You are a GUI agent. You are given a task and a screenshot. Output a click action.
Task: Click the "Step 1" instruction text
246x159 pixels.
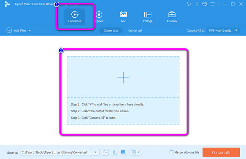(107, 104)
